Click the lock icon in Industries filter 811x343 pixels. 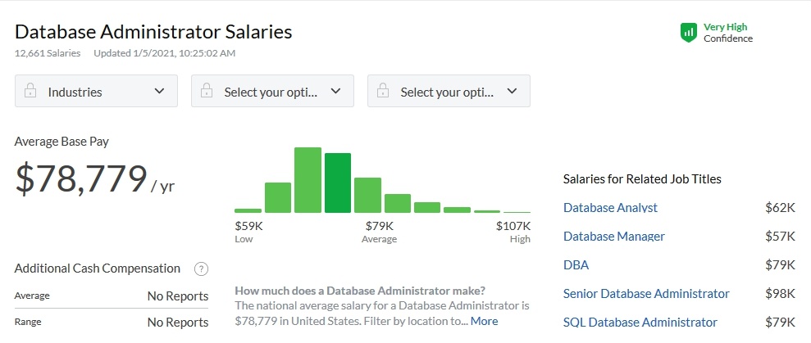pyautogui.click(x=30, y=92)
